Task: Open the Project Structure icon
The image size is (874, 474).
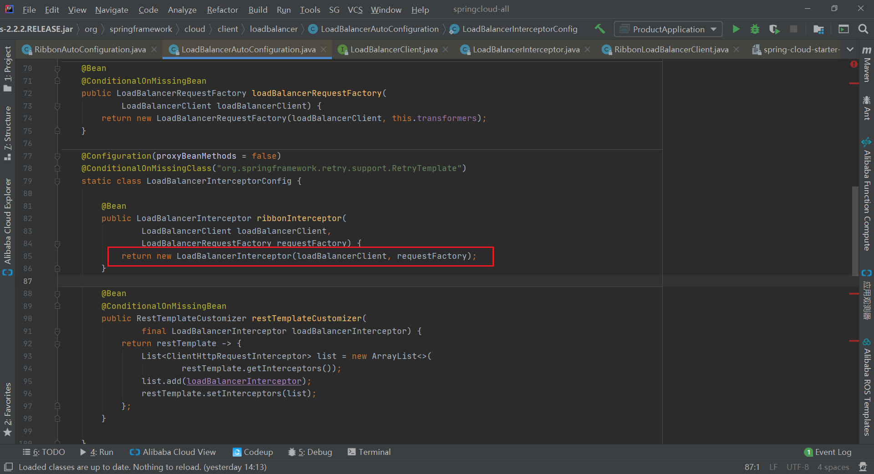Action: 818,29
